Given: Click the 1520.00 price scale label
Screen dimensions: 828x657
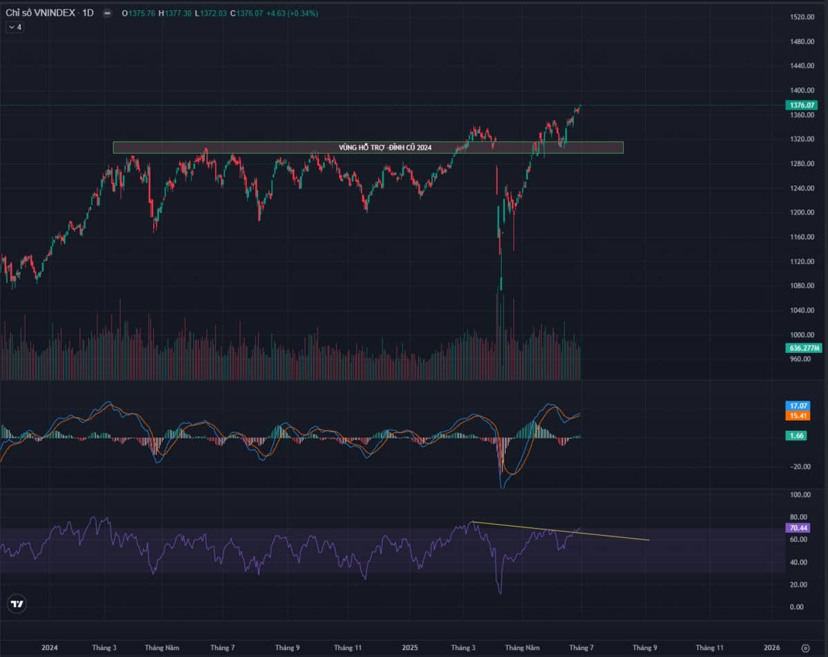Looking at the screenshot, I should (x=802, y=17).
